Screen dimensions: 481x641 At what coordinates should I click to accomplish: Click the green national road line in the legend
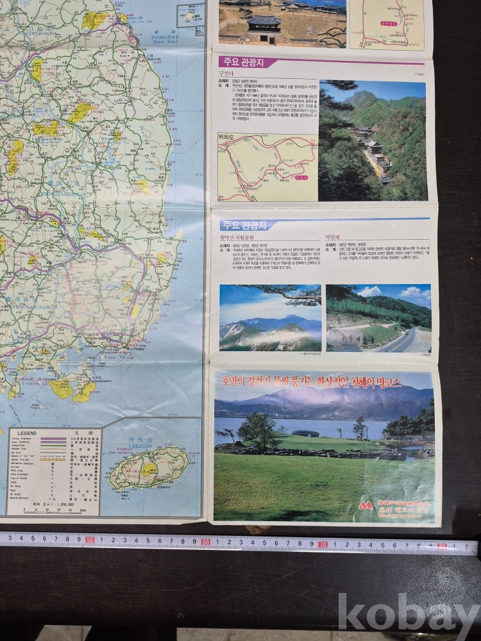click(x=54, y=447)
